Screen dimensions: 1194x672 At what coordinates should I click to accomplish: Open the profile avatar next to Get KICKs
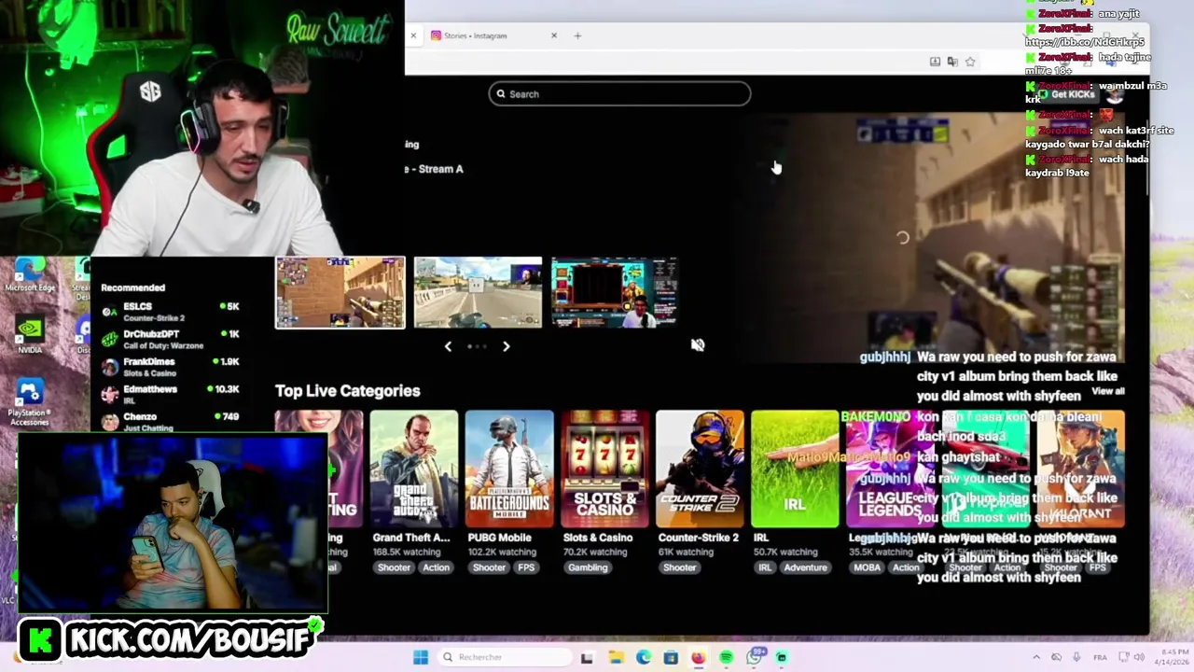pos(1115,94)
